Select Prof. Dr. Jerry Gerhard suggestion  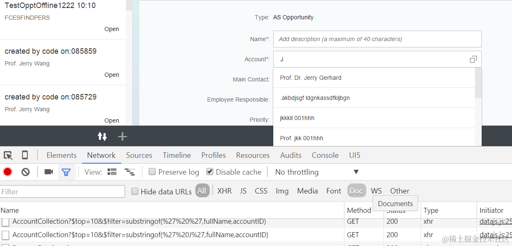(x=311, y=78)
